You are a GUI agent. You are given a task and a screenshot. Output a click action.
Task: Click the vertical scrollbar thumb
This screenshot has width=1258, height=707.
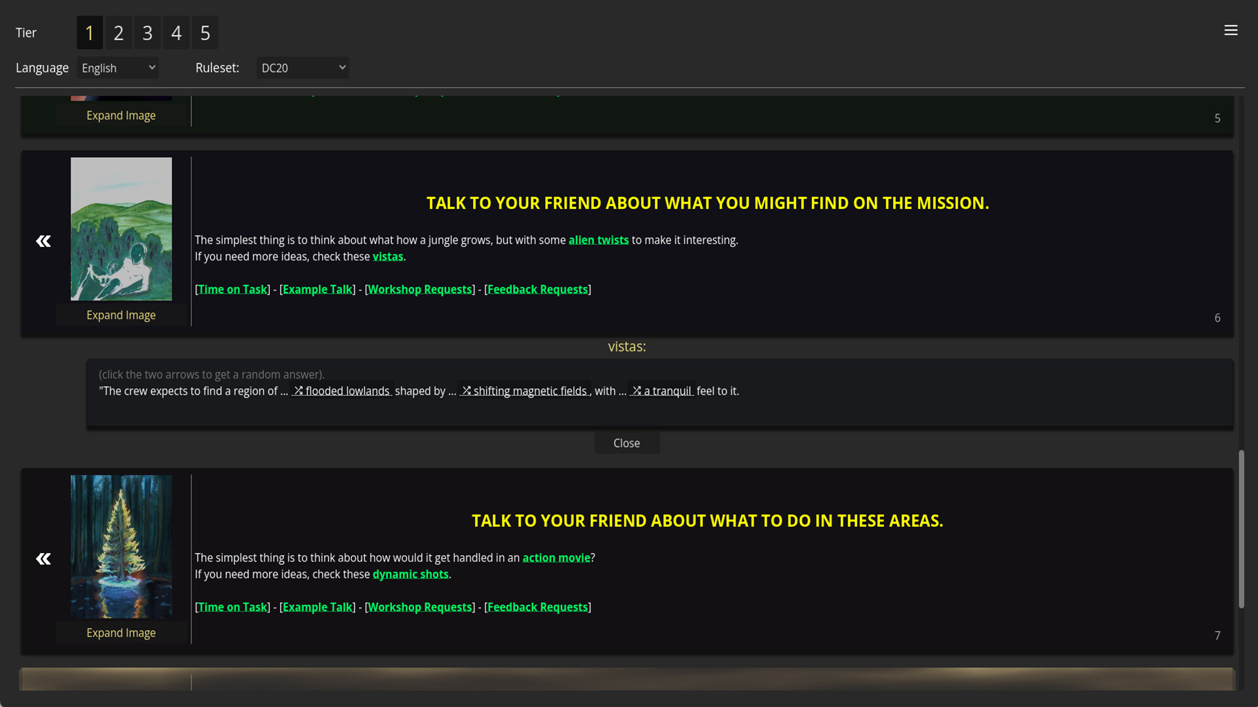[x=1241, y=529]
